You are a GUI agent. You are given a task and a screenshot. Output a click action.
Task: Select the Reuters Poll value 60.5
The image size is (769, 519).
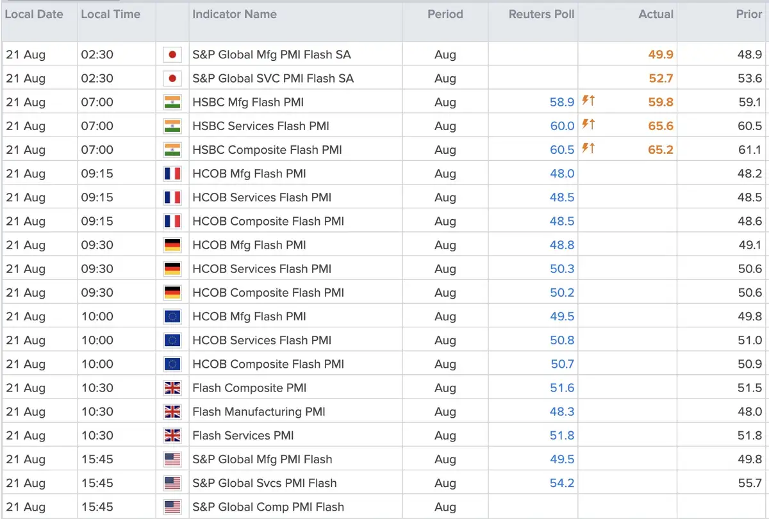[562, 149]
